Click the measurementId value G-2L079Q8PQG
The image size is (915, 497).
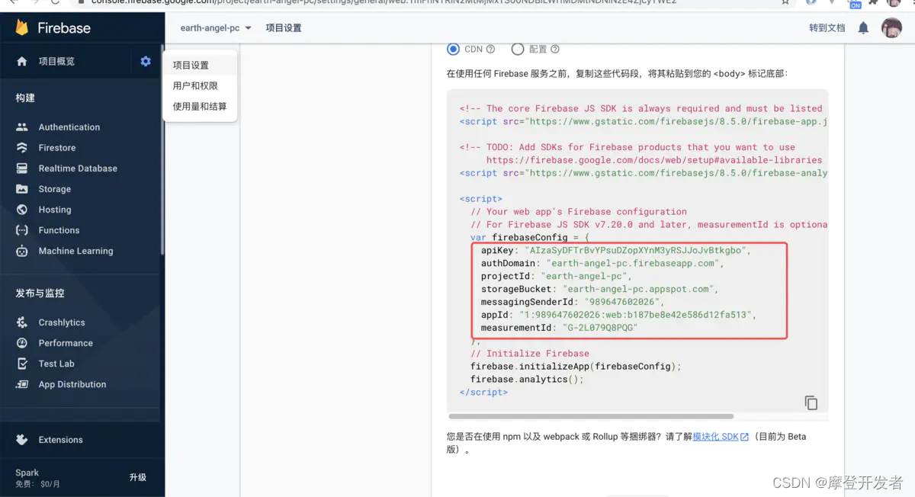pyautogui.click(x=600, y=328)
